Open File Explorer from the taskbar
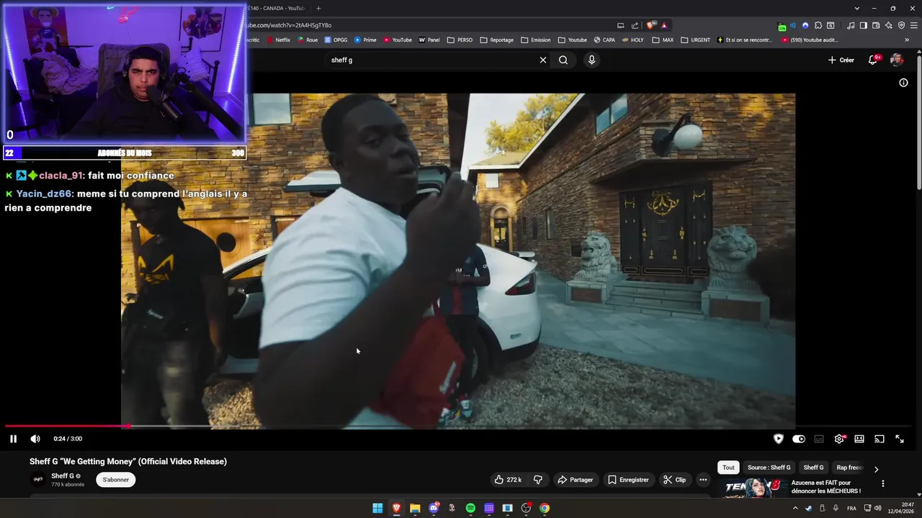This screenshot has height=518, width=922. pos(415,508)
